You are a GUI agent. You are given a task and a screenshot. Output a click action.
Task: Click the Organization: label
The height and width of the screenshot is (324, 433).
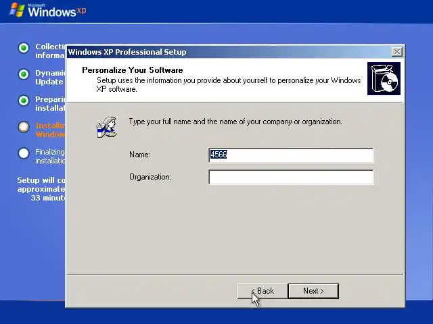pos(150,177)
